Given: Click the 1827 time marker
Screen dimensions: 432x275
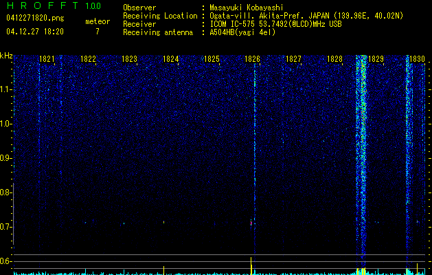Looking at the screenshot, I should point(294,59).
